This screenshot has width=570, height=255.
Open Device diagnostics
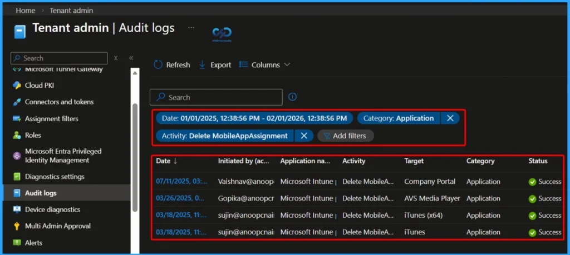click(53, 209)
